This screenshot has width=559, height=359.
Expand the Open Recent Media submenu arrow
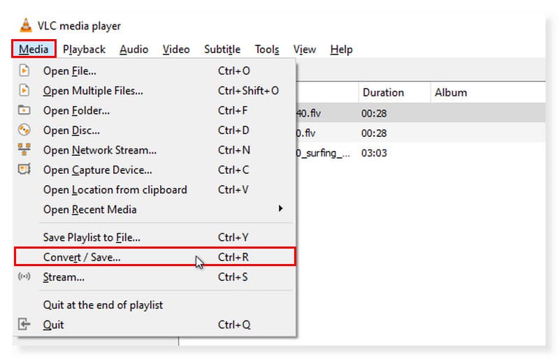click(x=281, y=209)
